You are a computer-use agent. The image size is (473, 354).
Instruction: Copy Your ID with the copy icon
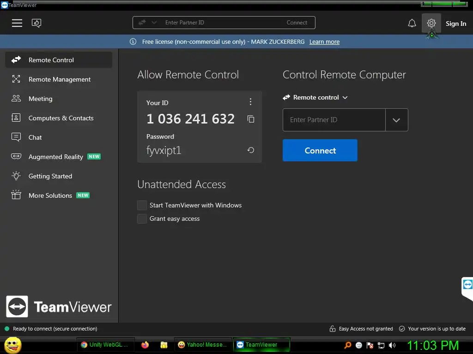[x=251, y=119]
